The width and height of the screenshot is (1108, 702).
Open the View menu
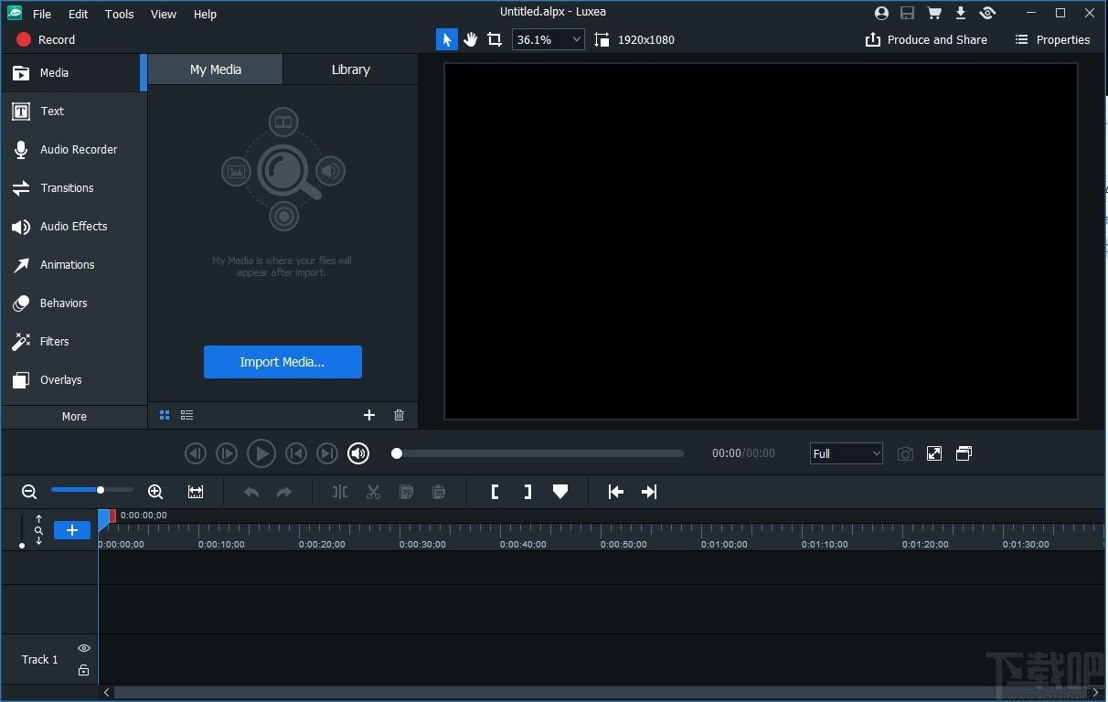coord(164,14)
